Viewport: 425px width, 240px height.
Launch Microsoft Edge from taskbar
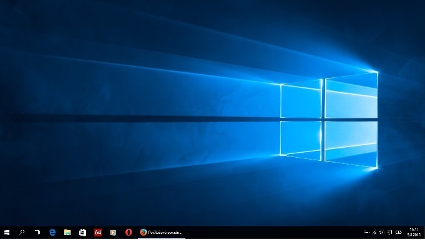click(52, 233)
